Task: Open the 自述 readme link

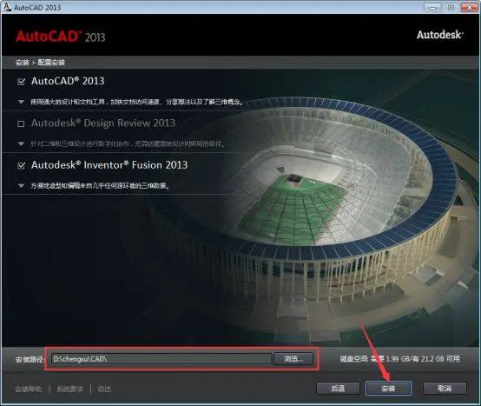Action: (x=104, y=389)
